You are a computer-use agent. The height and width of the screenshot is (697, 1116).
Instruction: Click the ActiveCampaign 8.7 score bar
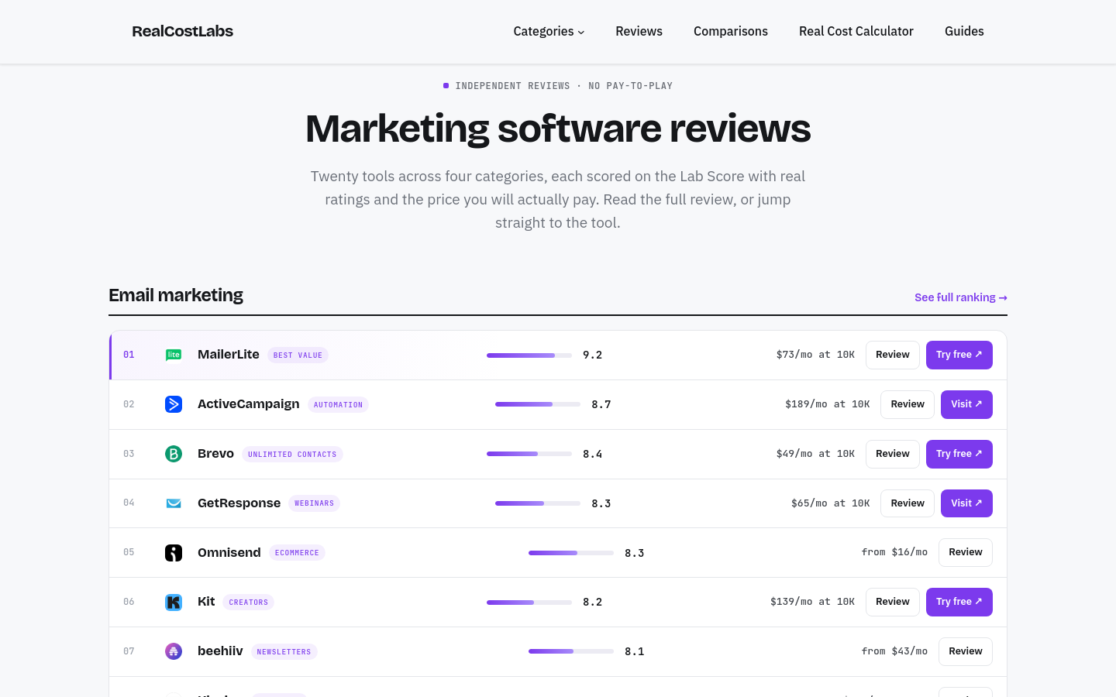(x=538, y=404)
